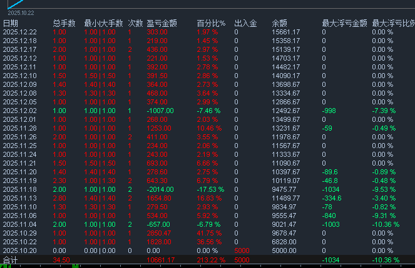Click the 日期 column header
The height and width of the screenshot is (268, 415).
[x=11, y=23]
